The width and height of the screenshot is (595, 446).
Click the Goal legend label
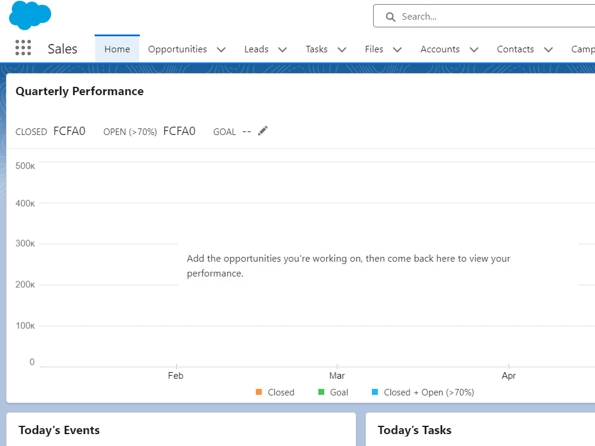[339, 392]
